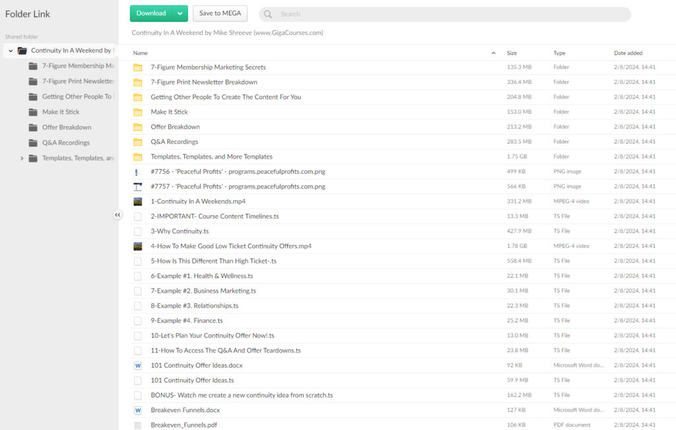The image size is (676, 430).
Task: Click the PDF icon for Breakeven_Funnels.pdf
Action: (138, 425)
